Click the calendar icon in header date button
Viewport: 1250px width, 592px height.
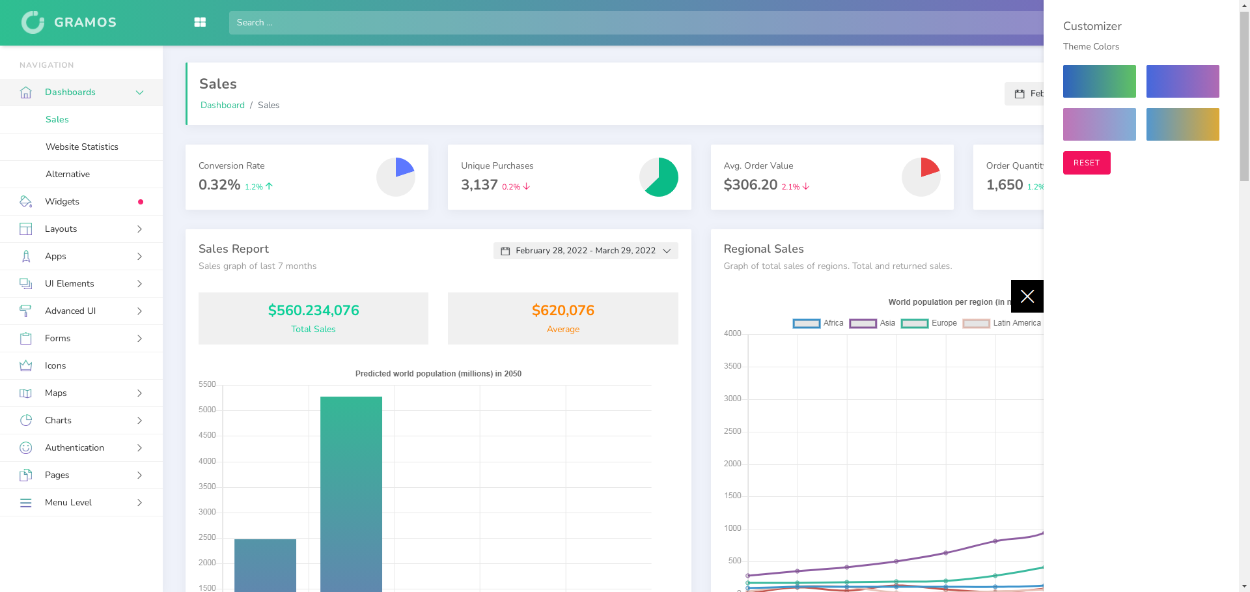(x=1020, y=94)
